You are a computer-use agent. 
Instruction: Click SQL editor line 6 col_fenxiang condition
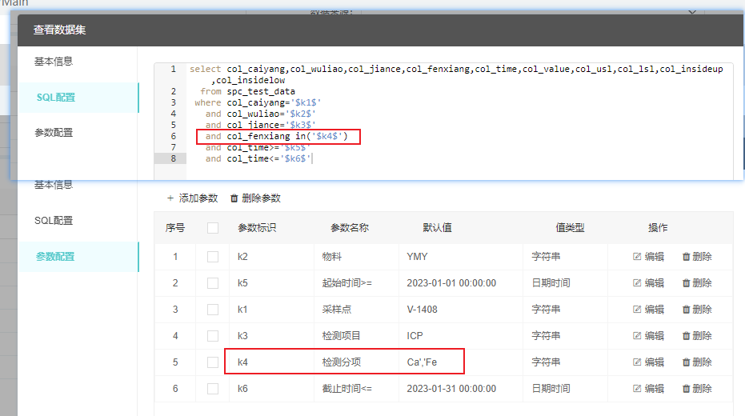tap(277, 136)
